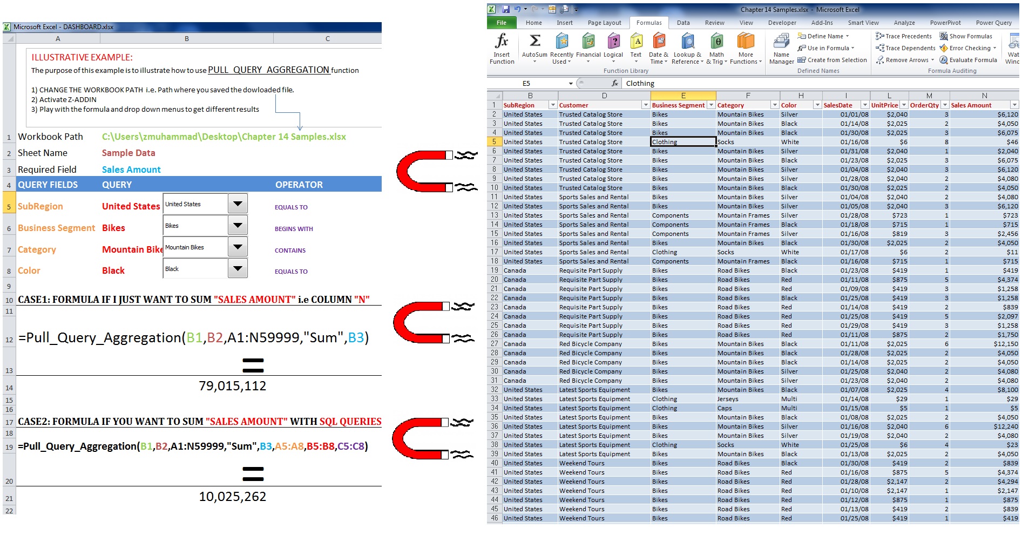The height and width of the screenshot is (535, 1029).
Task: Open the File tab
Action: (502, 23)
